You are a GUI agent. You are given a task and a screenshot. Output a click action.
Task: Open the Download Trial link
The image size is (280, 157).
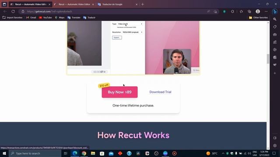(x=160, y=92)
